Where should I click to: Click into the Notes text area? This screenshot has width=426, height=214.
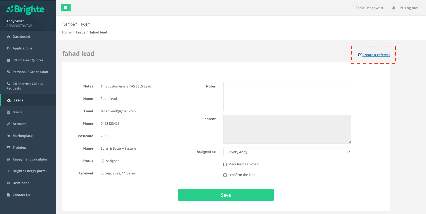tap(287, 96)
